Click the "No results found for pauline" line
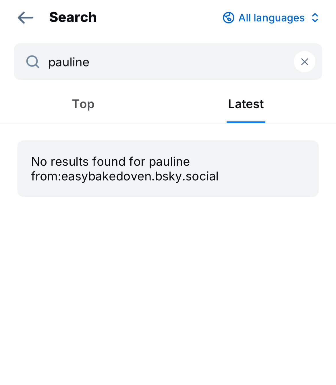Viewport: 336px width, 385px height. coord(111,162)
